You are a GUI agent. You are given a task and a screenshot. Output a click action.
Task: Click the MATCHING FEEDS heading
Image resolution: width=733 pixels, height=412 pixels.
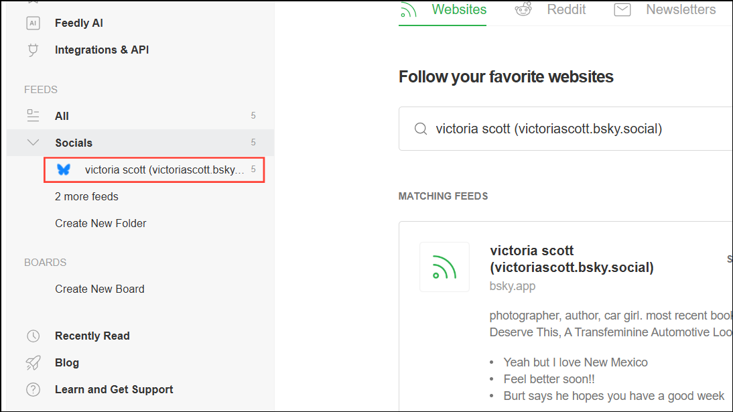(x=443, y=196)
